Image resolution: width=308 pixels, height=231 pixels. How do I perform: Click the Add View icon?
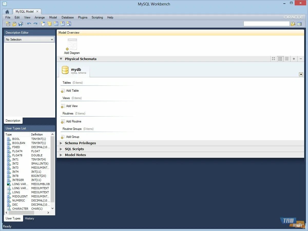click(x=63, y=106)
